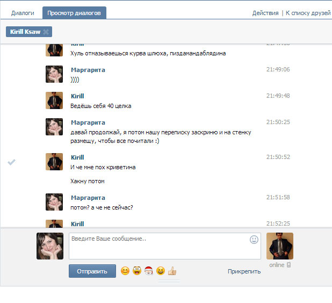Screen dimensions: 332x303
Task: Click Маргарита's avatar at 21:51:58 message
Action: pyautogui.click(x=54, y=202)
